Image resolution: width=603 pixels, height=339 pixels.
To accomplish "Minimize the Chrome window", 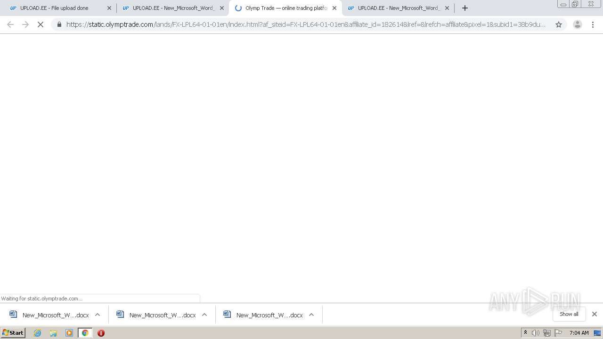I will 563,4.
